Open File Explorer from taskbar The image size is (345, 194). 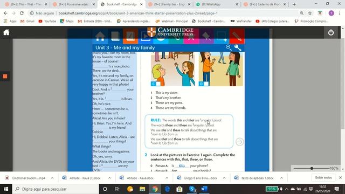[x=142, y=189]
